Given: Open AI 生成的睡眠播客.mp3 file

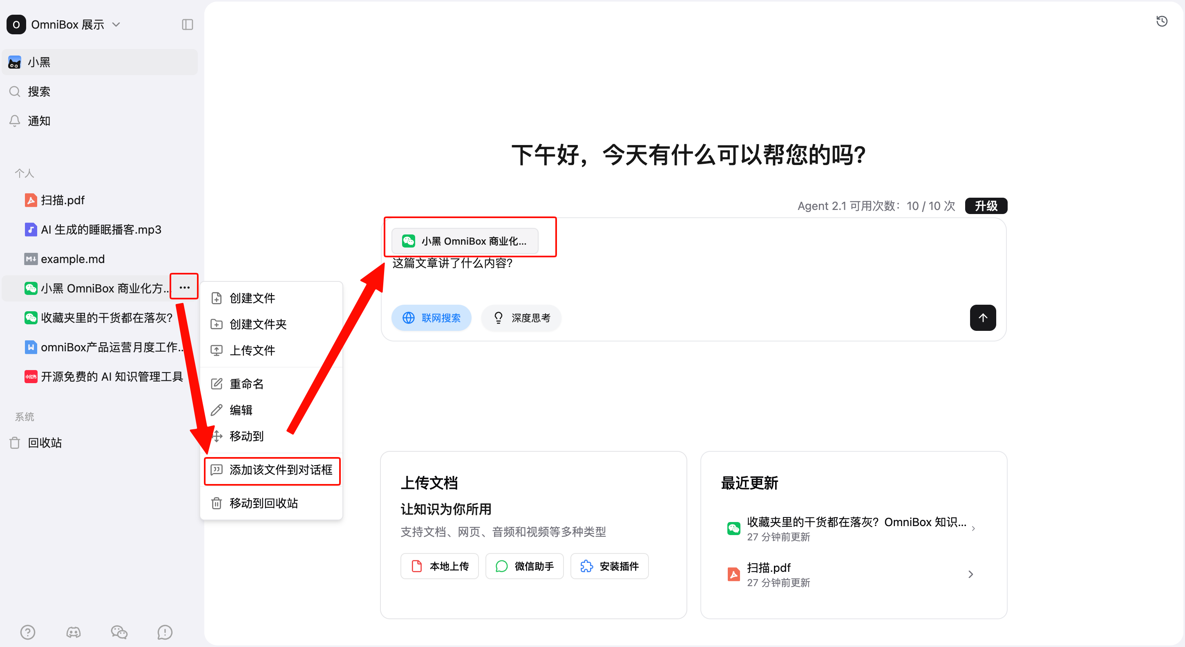Looking at the screenshot, I should coord(100,230).
